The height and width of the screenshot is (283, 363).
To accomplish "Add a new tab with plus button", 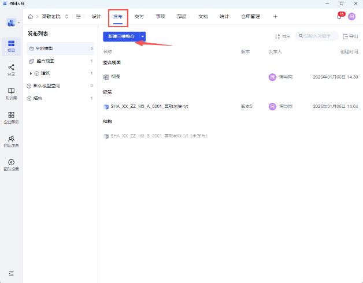I will [x=275, y=17].
